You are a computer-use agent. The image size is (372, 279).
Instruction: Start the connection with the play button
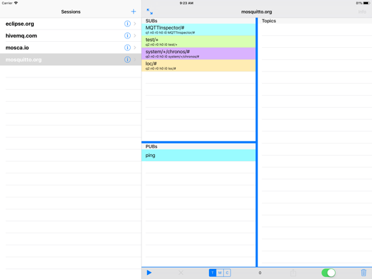pyautogui.click(x=149, y=272)
